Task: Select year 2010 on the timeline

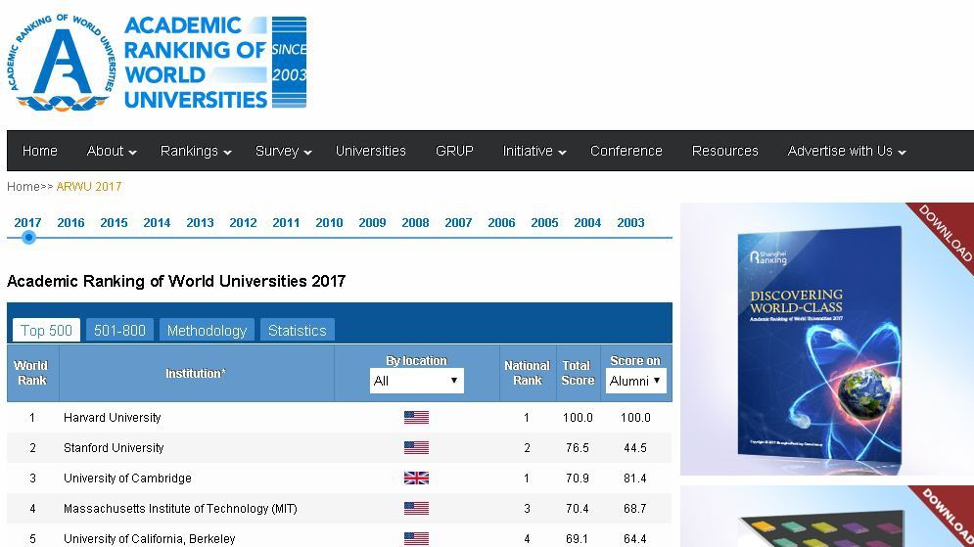Action: [329, 222]
